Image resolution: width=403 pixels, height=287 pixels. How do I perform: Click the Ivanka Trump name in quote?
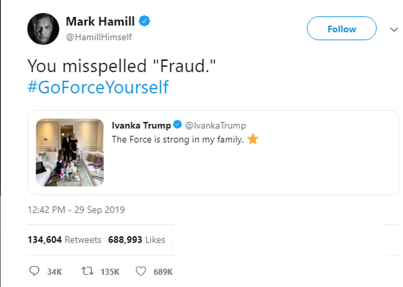[141, 125]
